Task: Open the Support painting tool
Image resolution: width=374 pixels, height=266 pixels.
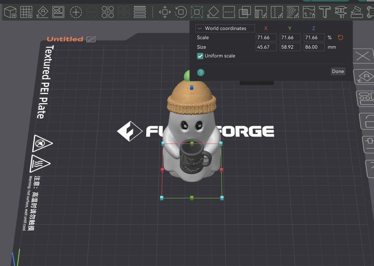Action: [260, 12]
